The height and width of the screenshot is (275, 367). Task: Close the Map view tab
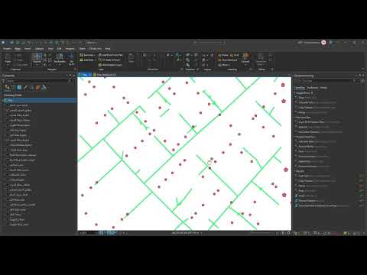[89, 75]
